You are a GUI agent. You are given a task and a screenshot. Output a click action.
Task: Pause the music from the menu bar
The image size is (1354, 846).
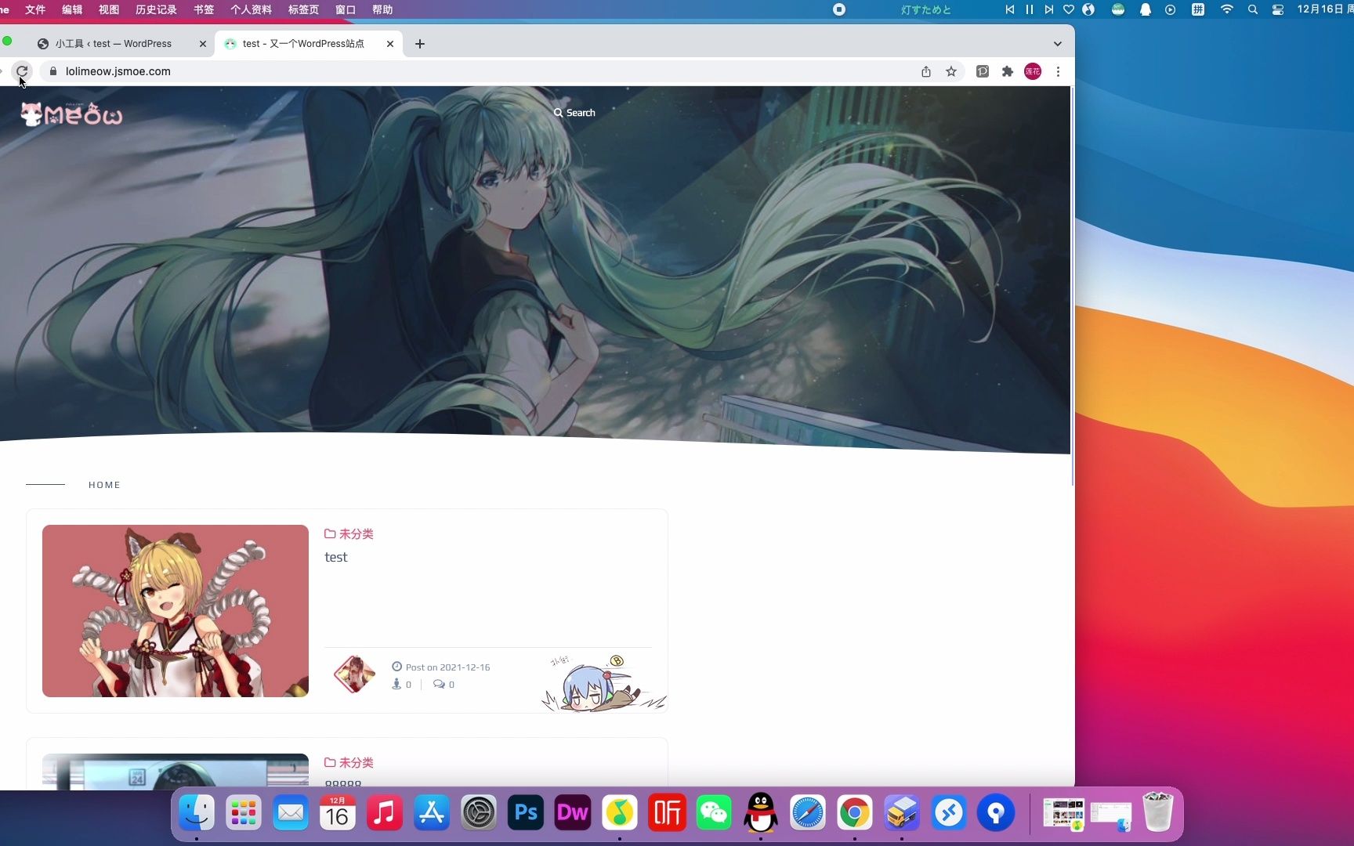[1030, 9]
